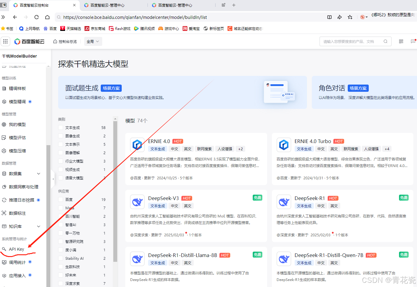
Task: Check the 图像生成 category filter
Action: click(61, 136)
